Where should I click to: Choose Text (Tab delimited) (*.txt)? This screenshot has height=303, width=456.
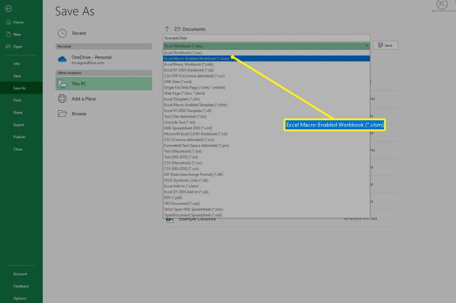[266, 117]
